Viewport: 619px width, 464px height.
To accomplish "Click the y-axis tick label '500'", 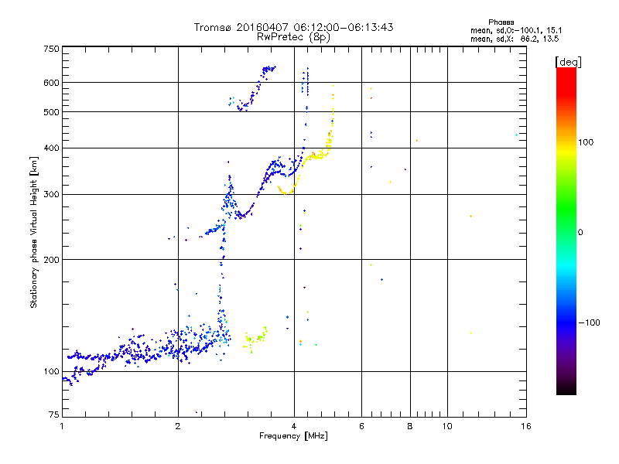I will click(51, 112).
